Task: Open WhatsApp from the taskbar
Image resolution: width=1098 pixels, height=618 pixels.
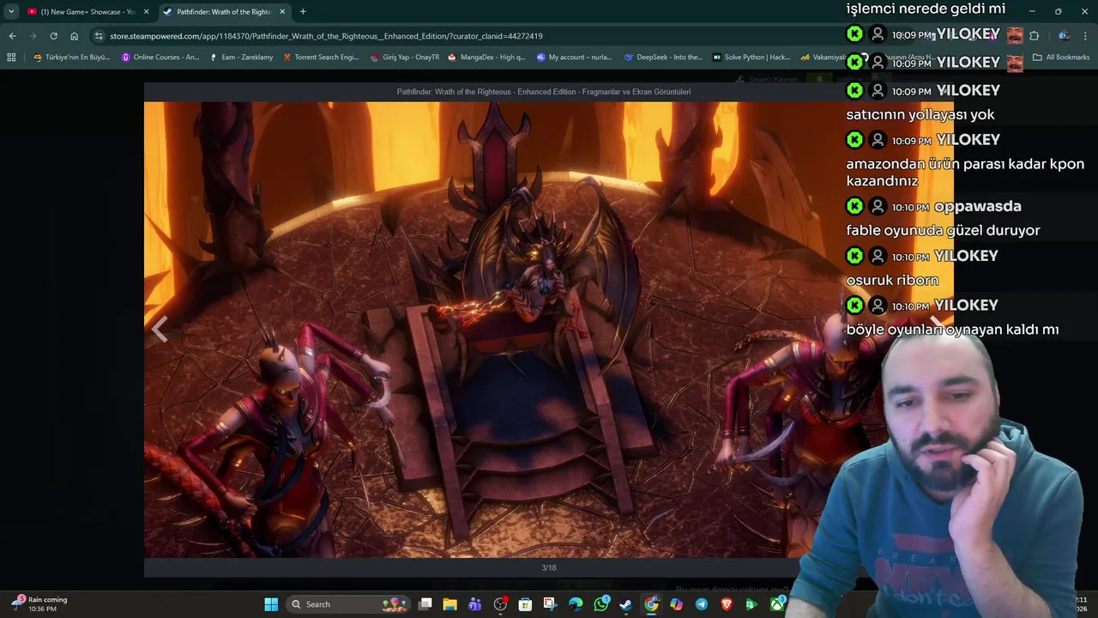Action: pyautogui.click(x=601, y=604)
